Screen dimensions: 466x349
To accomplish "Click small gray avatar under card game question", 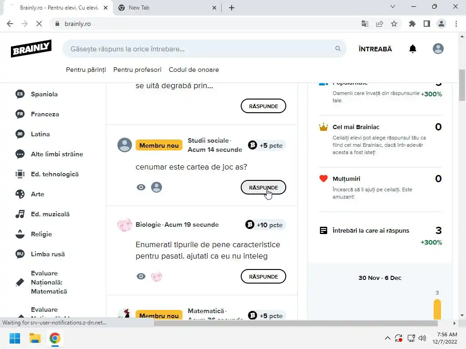I will tap(157, 187).
